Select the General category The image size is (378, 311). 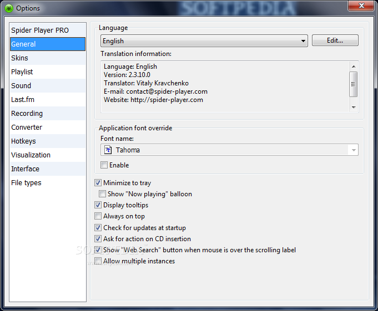tap(48, 44)
